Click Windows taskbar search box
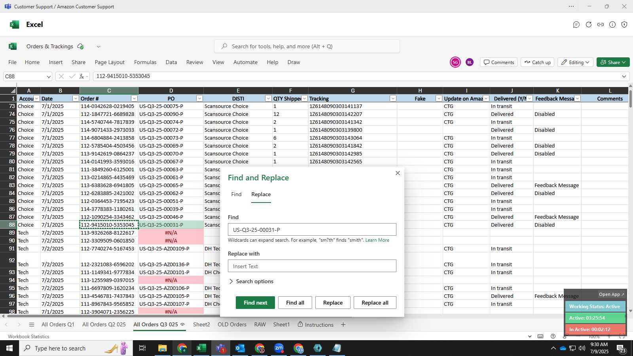Viewport: 633px width, 356px height. 76,348
